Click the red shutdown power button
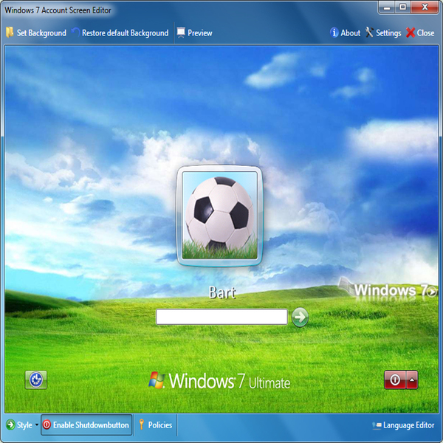443x443 pixels. tap(395, 380)
